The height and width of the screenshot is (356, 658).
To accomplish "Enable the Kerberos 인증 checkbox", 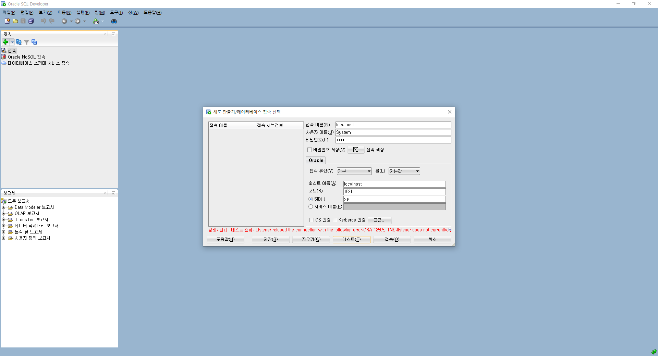I will pyautogui.click(x=335, y=220).
